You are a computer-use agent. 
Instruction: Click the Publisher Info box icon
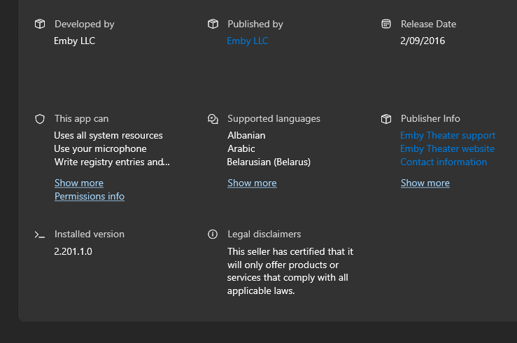[386, 119]
